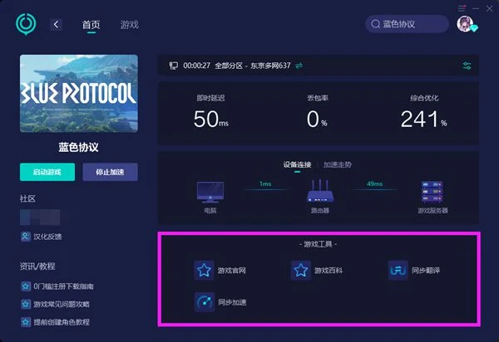Click the search magnifier icon
This screenshot has width=499, height=342.
click(x=376, y=24)
